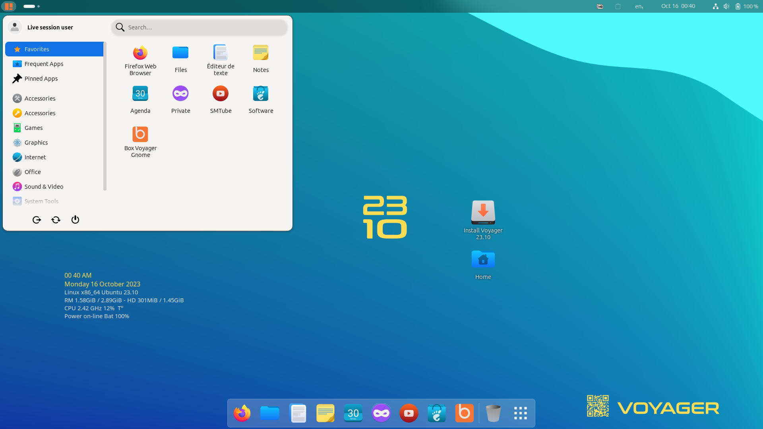Viewport: 763px width, 429px height.
Task: Click the screenshot tray icon in top panel
Action: (600, 6)
